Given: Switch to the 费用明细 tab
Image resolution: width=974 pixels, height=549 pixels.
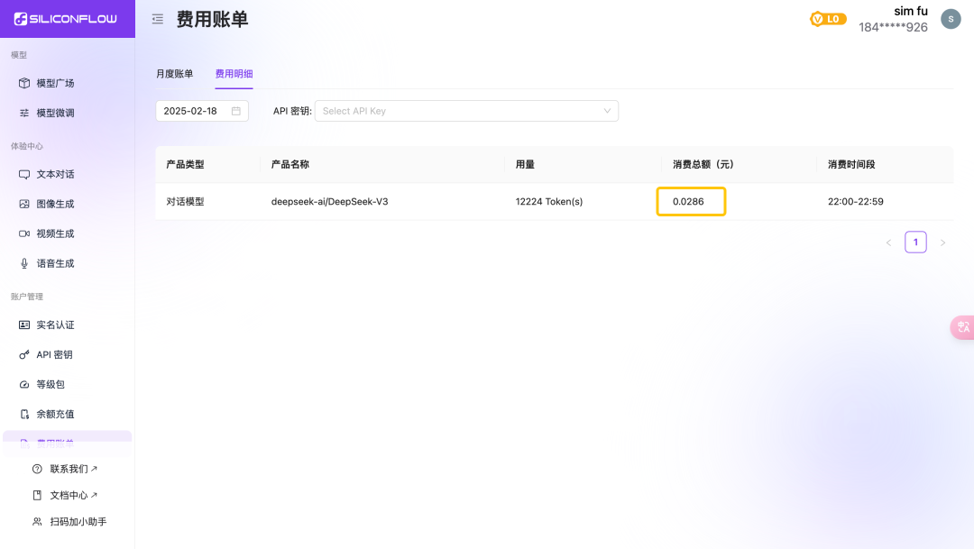Looking at the screenshot, I should 236,73.
